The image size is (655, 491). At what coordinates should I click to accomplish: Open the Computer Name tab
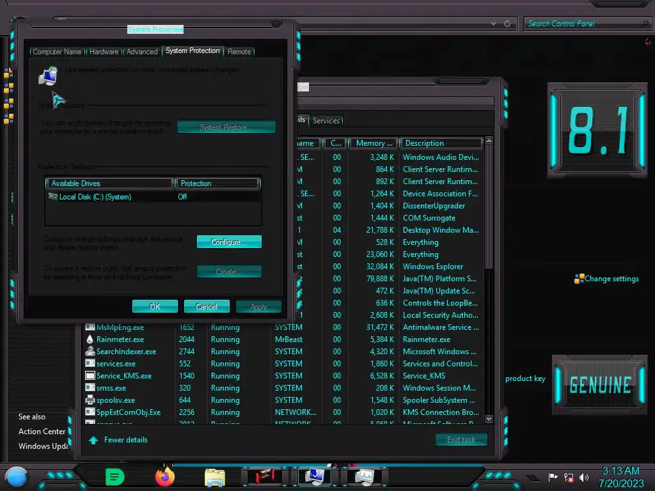(57, 52)
